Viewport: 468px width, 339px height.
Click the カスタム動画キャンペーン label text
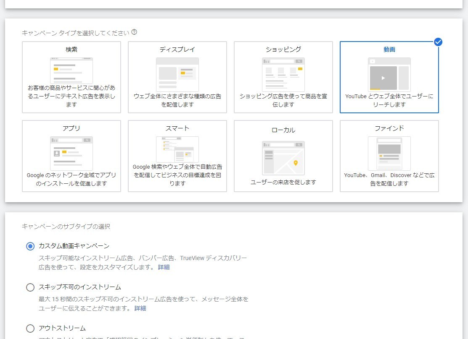coord(74,246)
